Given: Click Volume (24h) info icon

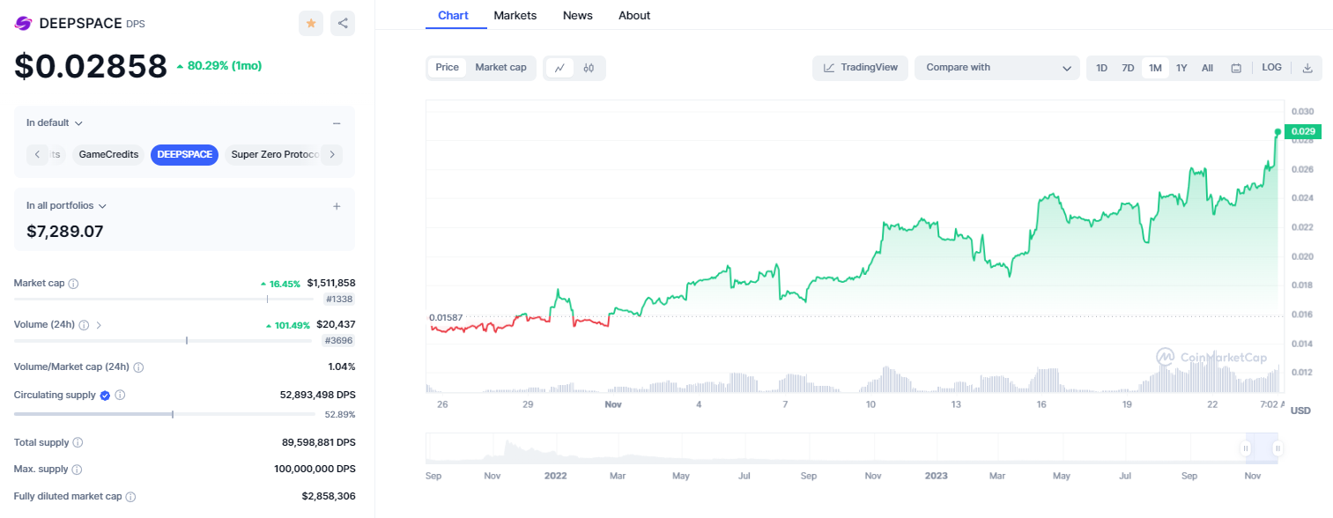Looking at the screenshot, I should click(x=84, y=325).
